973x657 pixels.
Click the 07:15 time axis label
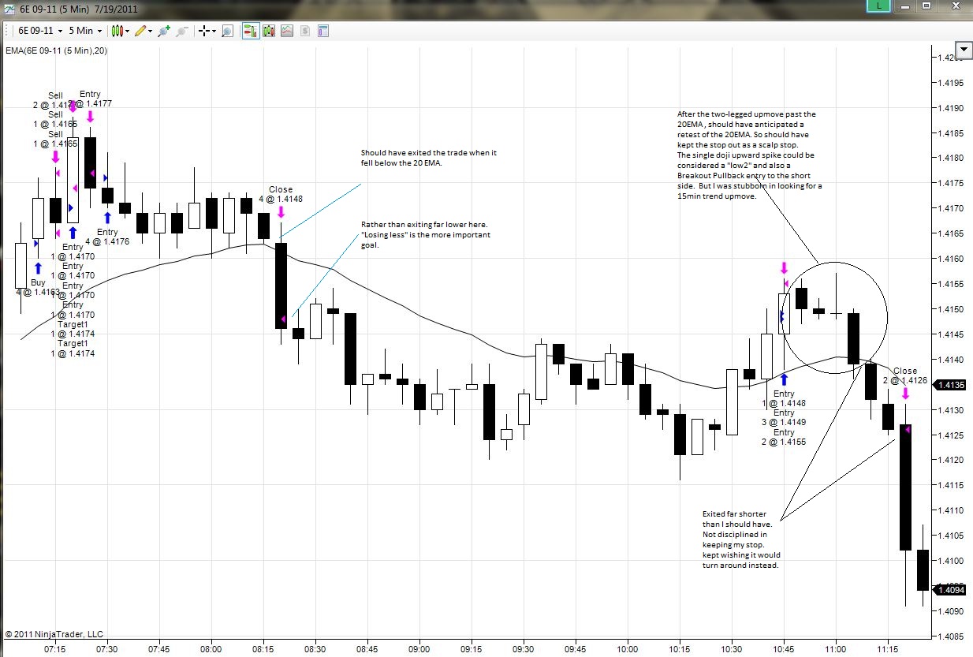55,651
